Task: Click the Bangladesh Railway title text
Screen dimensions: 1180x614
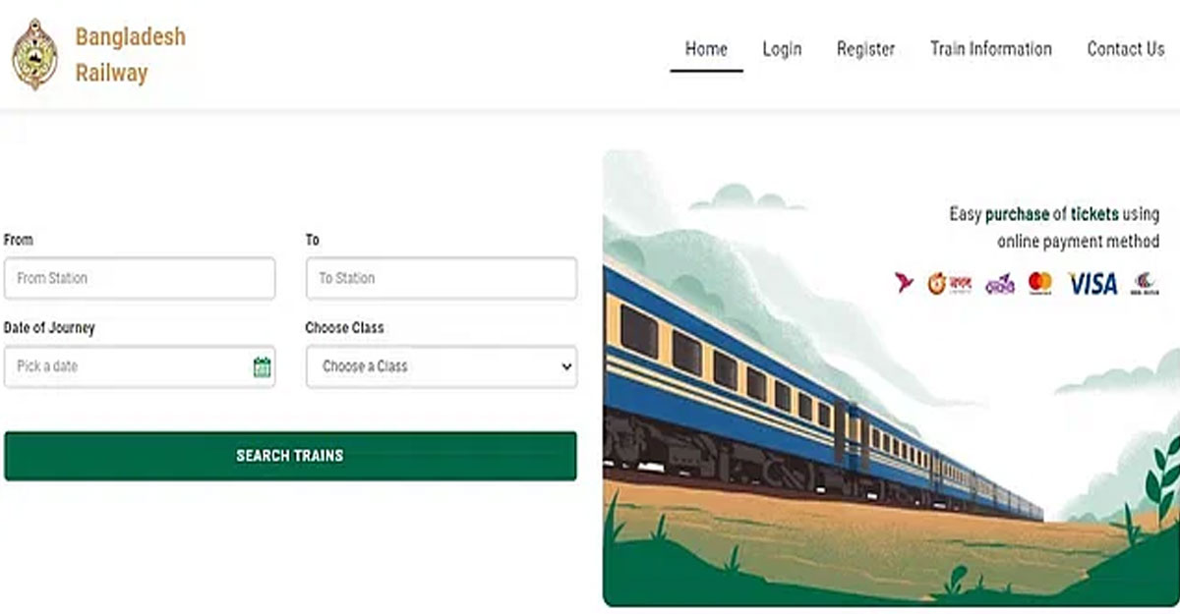Action: point(130,54)
